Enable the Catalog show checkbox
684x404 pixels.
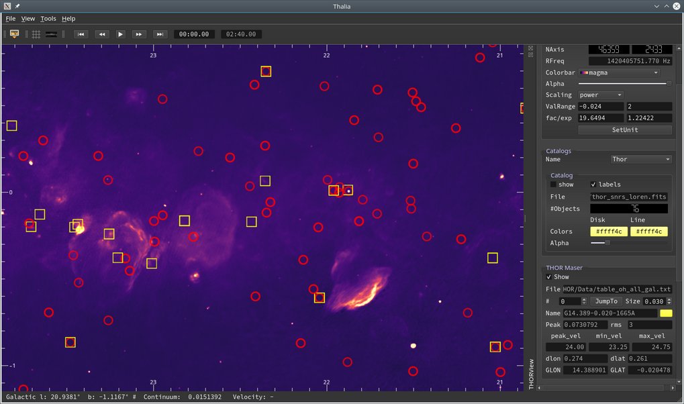(554, 185)
